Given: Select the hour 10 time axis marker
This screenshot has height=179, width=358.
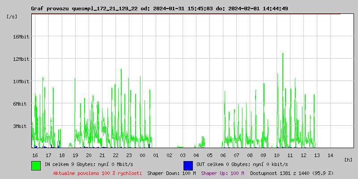Looking at the screenshot, I should point(277,155).
